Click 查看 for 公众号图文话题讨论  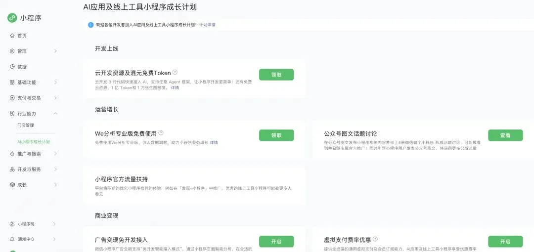[x=505, y=135]
